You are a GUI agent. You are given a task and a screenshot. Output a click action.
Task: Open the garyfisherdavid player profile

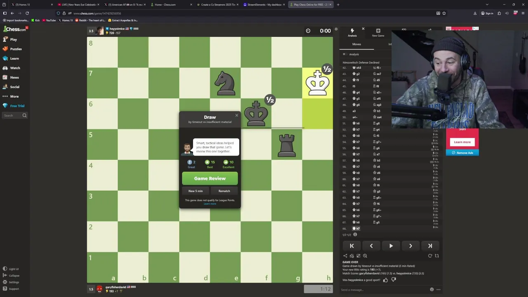click(115, 287)
